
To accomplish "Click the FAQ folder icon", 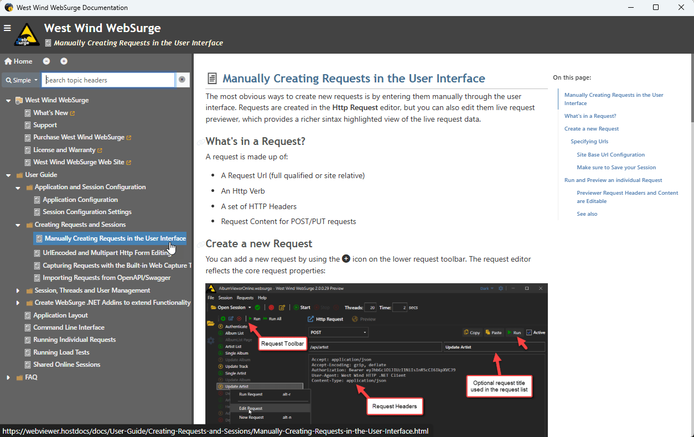I will [19, 378].
